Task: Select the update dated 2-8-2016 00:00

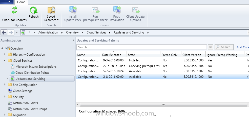Action: 162,77
